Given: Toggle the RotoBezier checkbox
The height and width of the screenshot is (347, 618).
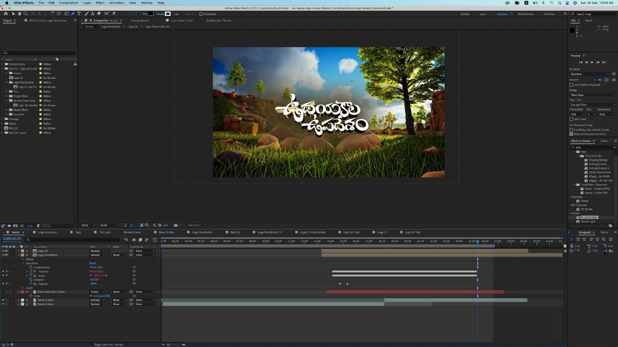Looking at the screenshot, I should 201,14.
